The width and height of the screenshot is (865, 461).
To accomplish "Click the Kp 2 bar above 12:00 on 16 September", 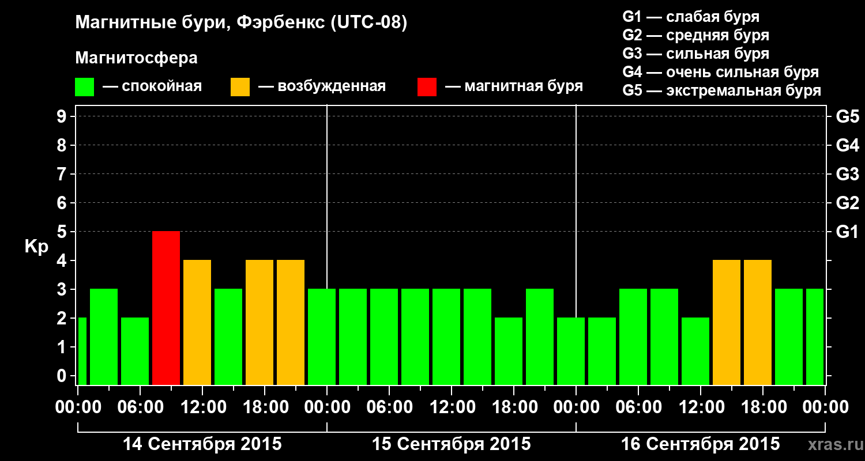I will (x=695, y=352).
